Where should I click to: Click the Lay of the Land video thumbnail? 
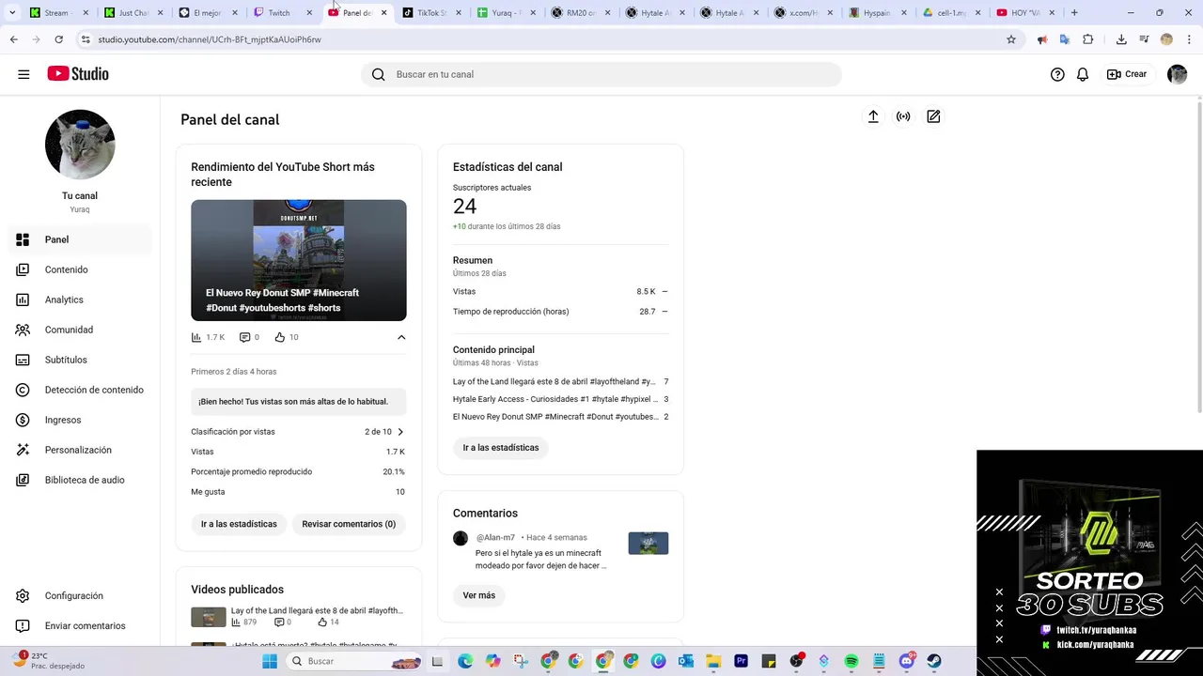(209, 617)
